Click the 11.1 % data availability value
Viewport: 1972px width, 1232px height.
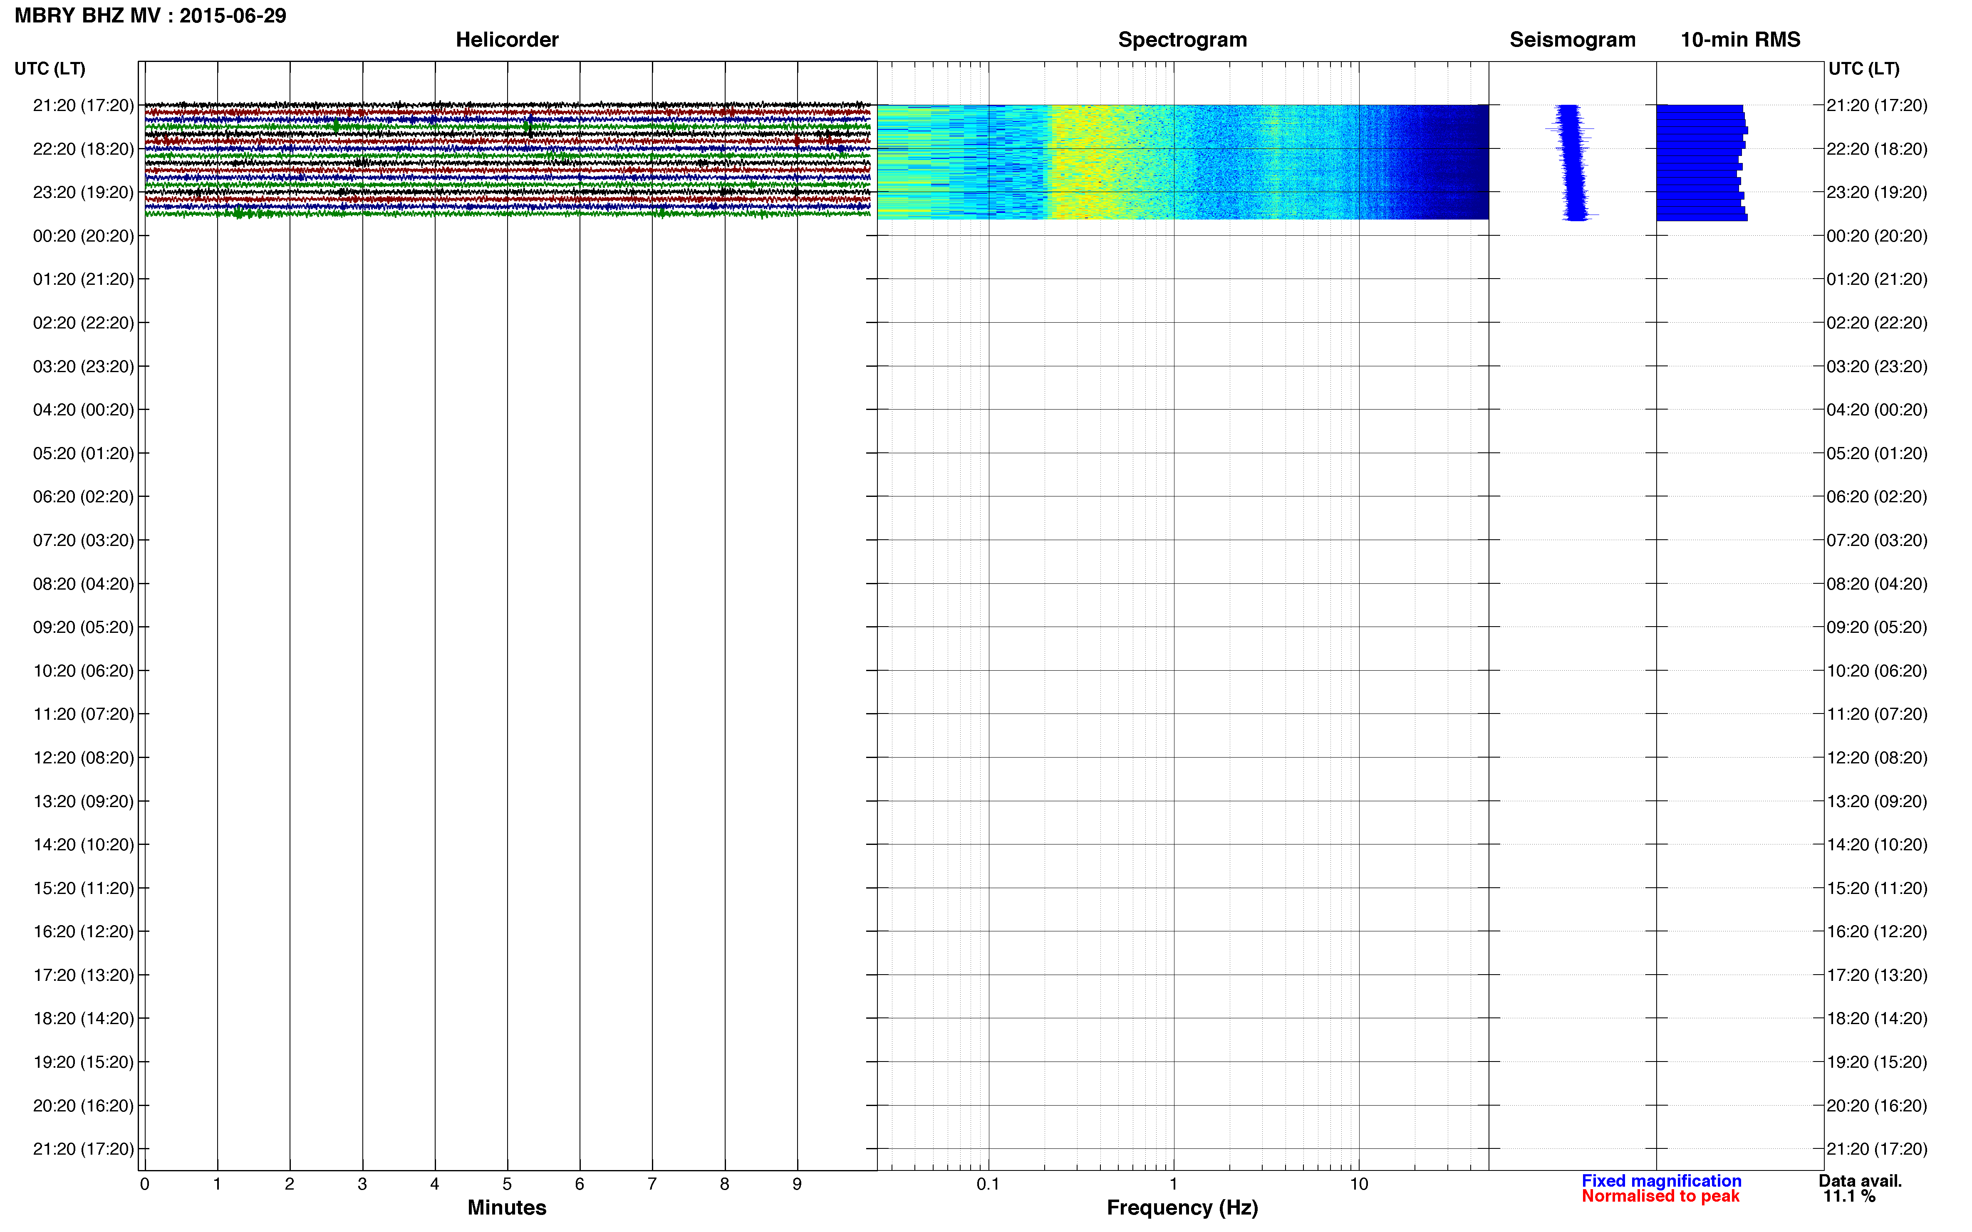point(1850,1196)
